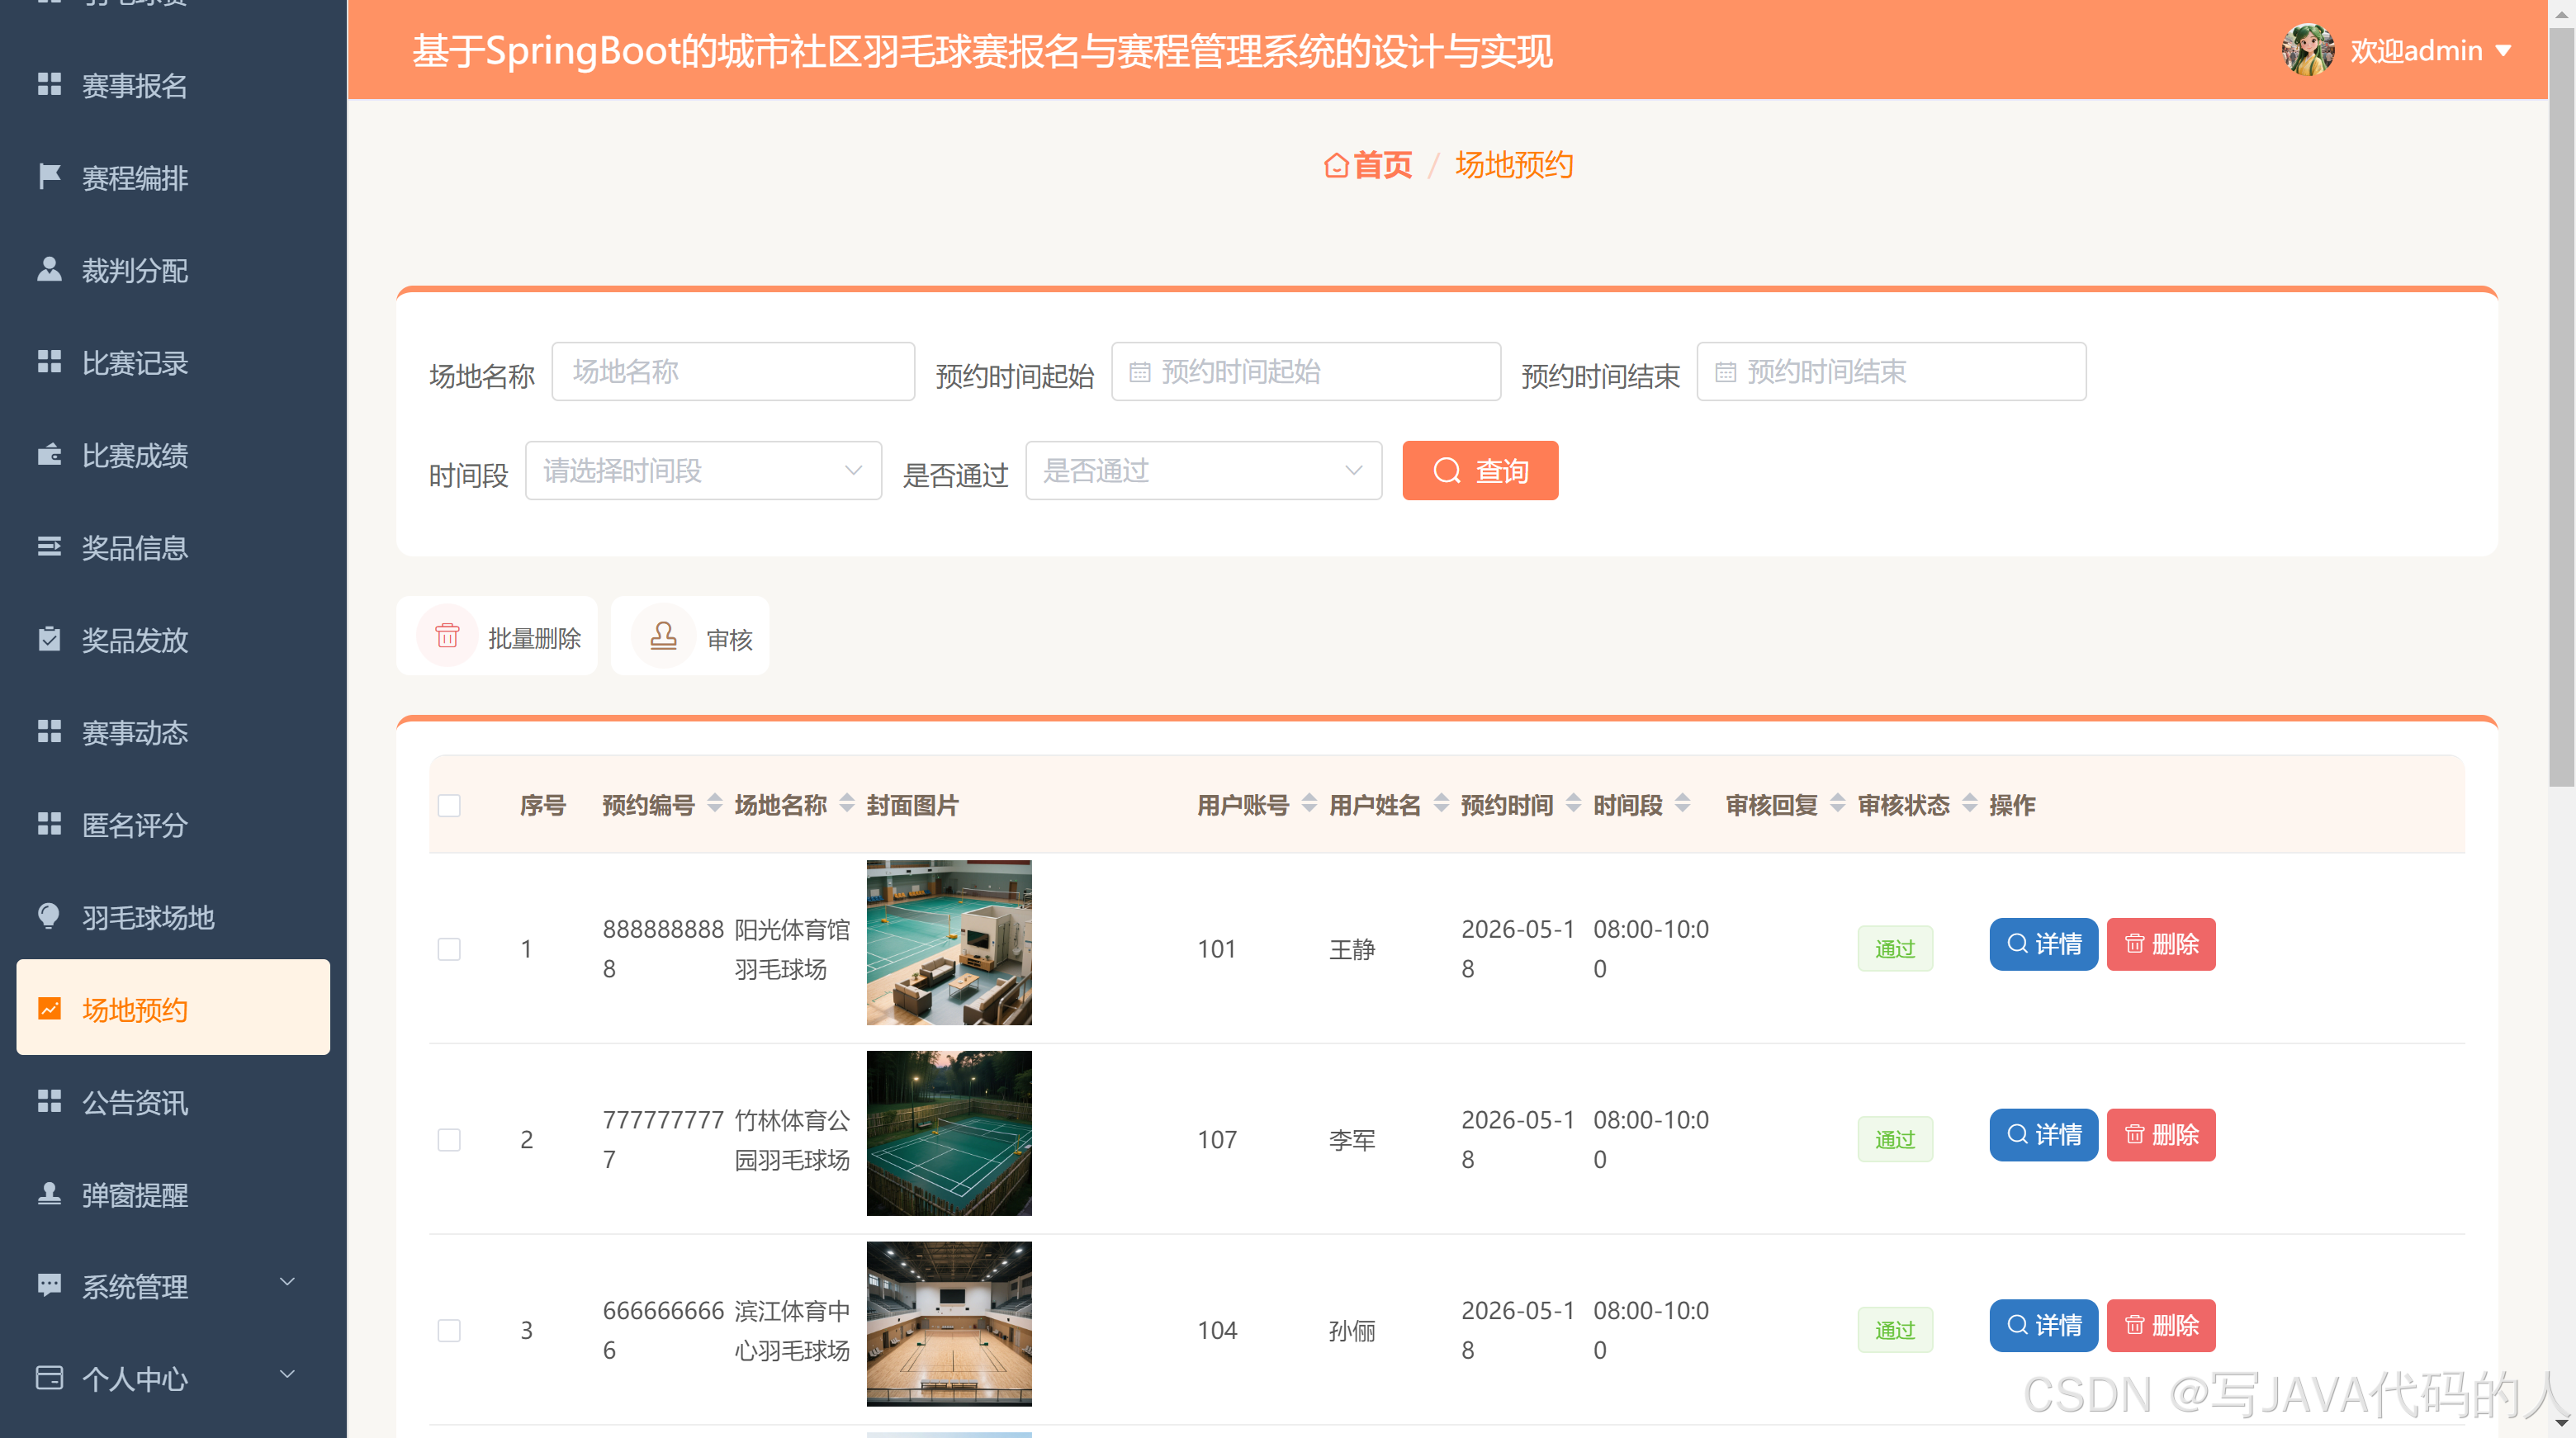Click the 赛事动态 grid icon
Image resolution: width=2576 pixels, height=1438 pixels.
click(x=49, y=731)
